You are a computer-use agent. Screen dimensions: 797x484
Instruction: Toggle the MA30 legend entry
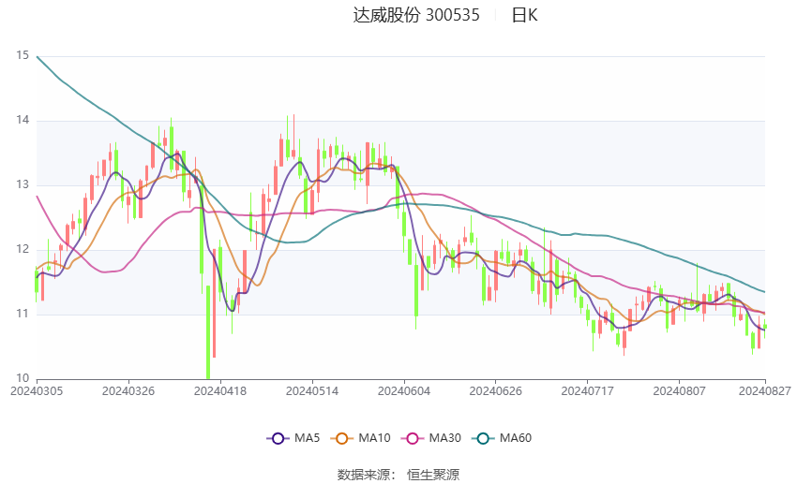pyautogui.click(x=431, y=438)
